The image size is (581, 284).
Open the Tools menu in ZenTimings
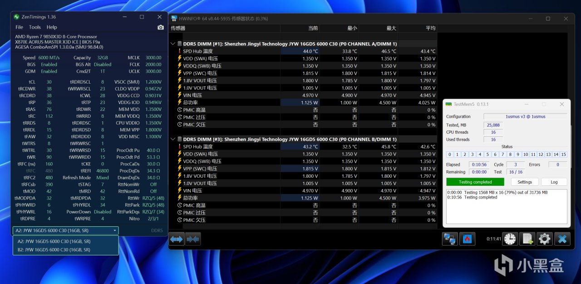35,27
